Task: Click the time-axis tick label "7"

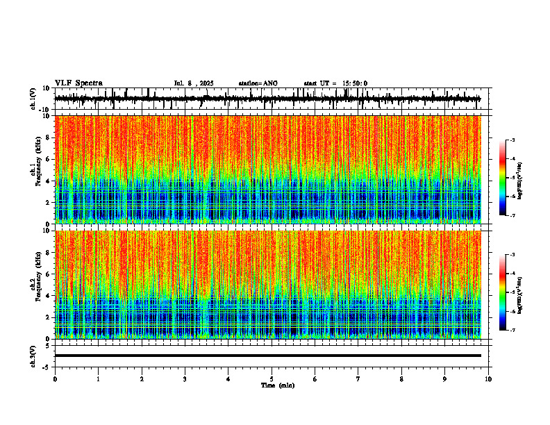Action: 358,379
